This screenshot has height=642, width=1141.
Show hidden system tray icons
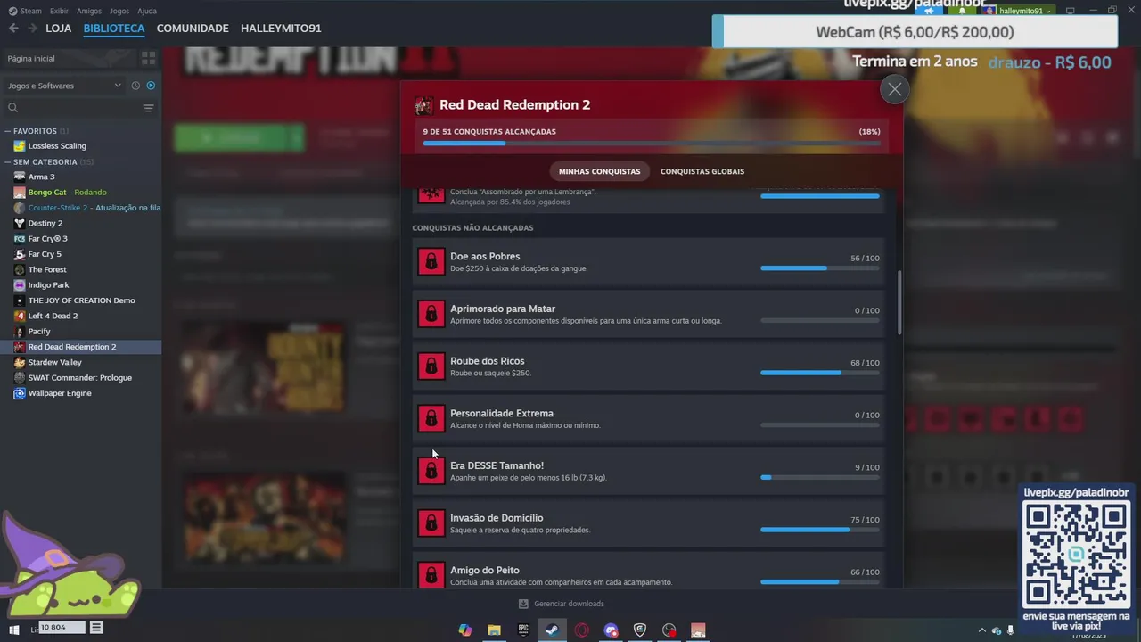click(x=982, y=630)
